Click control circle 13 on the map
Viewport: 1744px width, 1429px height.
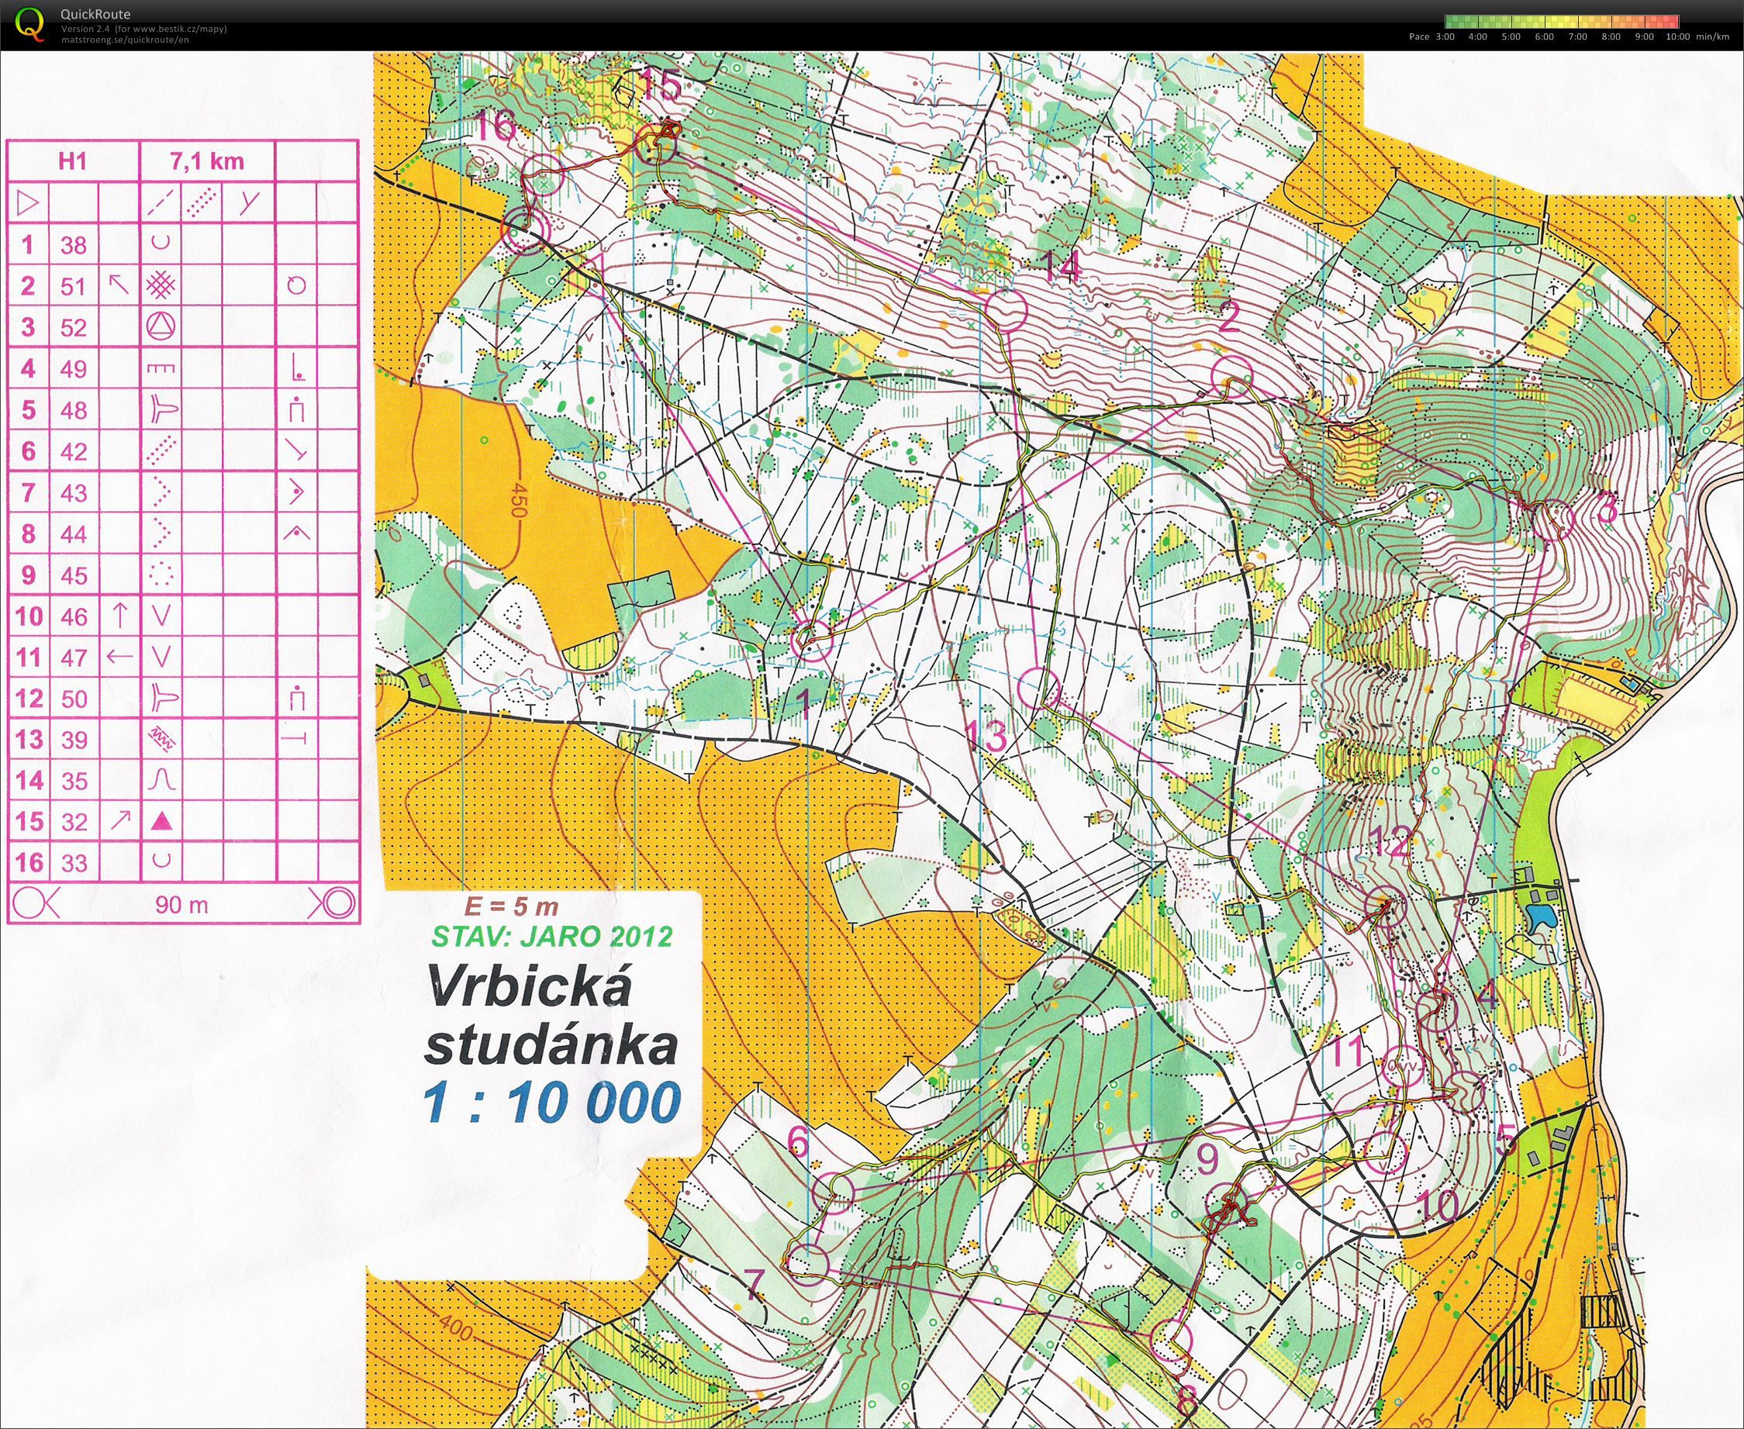click(1038, 689)
